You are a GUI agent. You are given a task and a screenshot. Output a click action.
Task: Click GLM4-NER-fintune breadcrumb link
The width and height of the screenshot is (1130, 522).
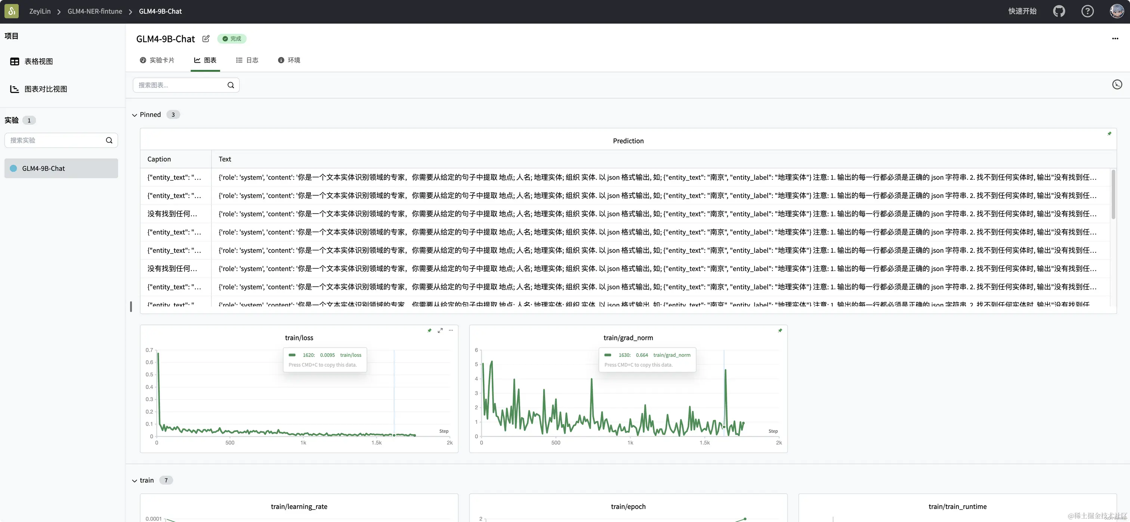click(95, 12)
